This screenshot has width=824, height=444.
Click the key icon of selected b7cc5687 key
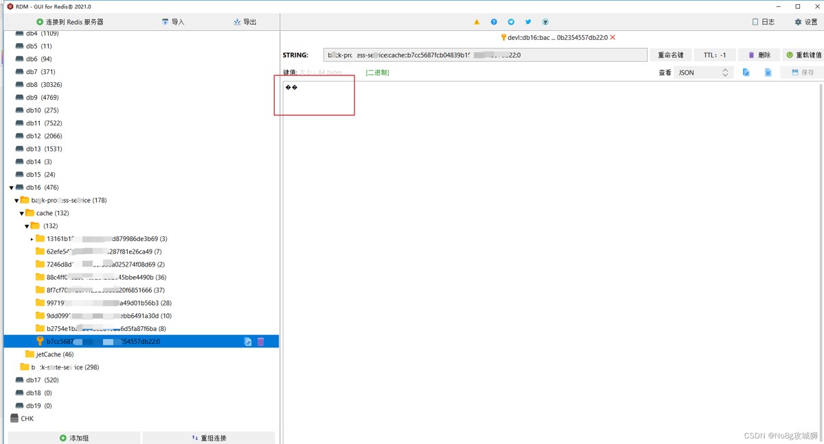point(40,341)
